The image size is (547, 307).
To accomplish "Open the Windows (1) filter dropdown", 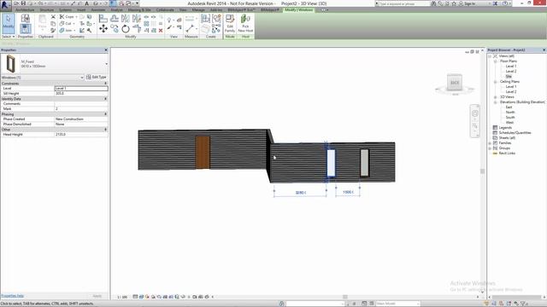I will pos(82,78).
